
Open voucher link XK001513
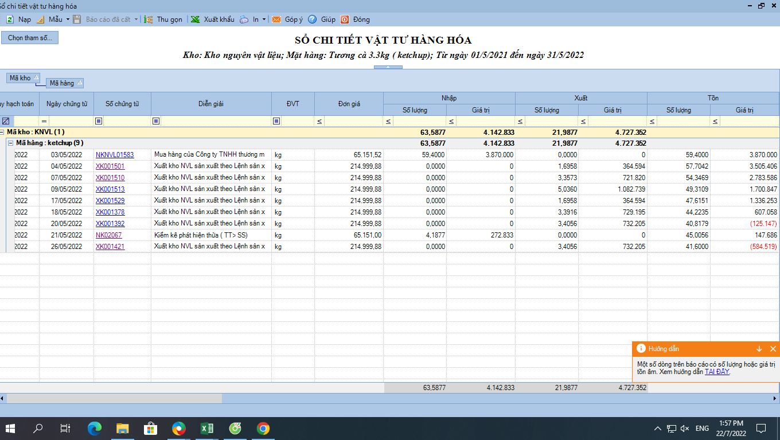click(110, 189)
